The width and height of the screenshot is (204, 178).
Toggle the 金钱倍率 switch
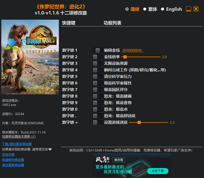pos(98,57)
